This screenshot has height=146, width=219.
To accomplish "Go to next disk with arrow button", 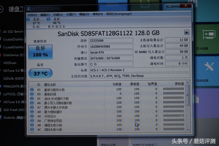I will click(187, 32).
